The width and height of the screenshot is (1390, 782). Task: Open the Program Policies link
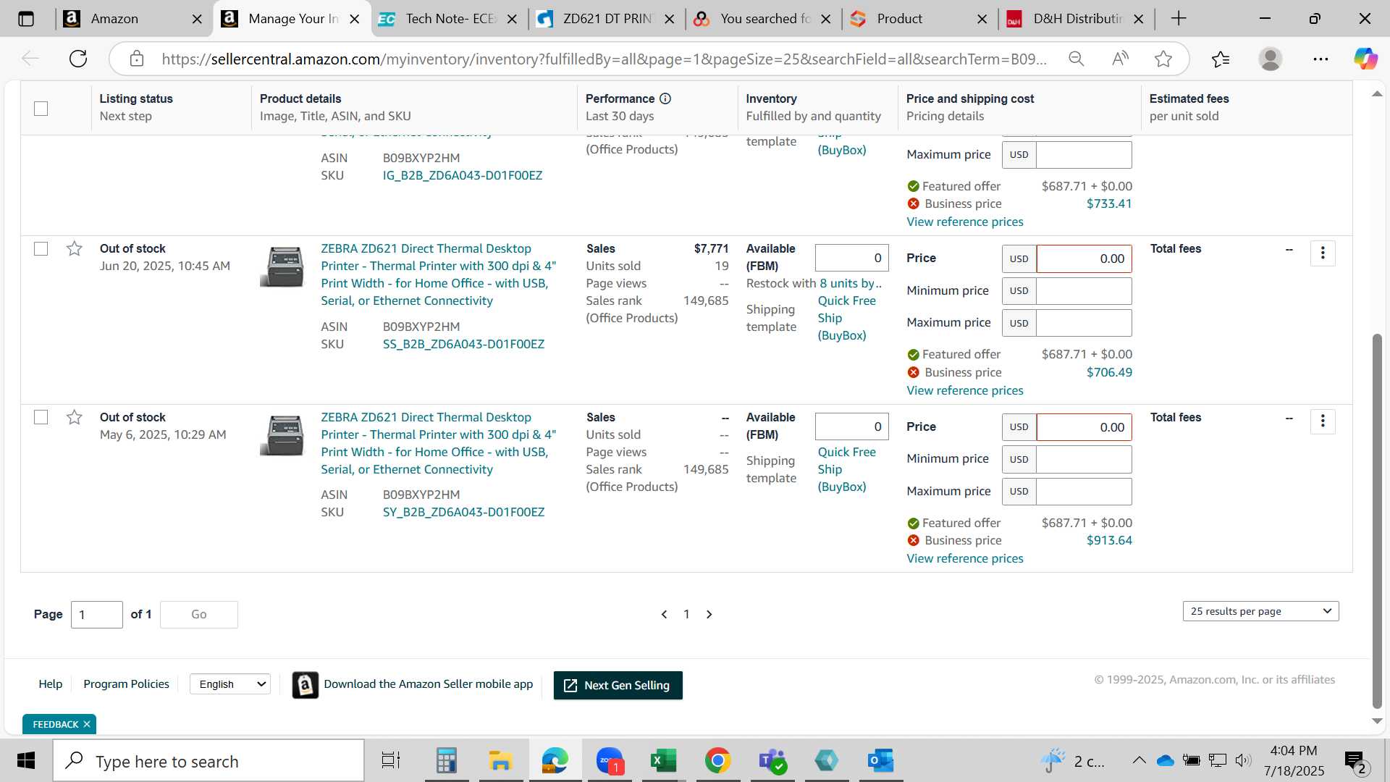[126, 684]
